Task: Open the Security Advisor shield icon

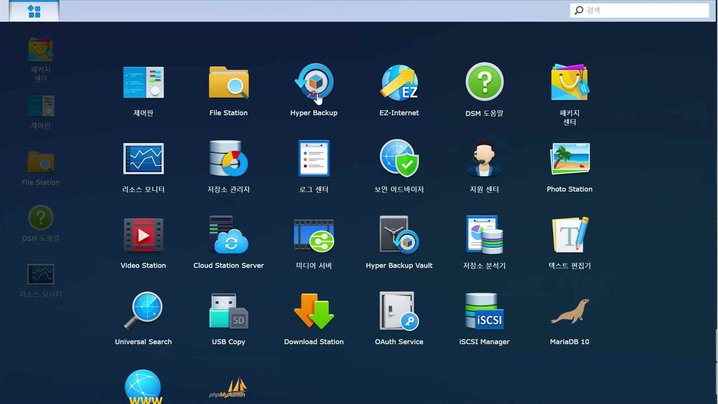Action: (399, 159)
